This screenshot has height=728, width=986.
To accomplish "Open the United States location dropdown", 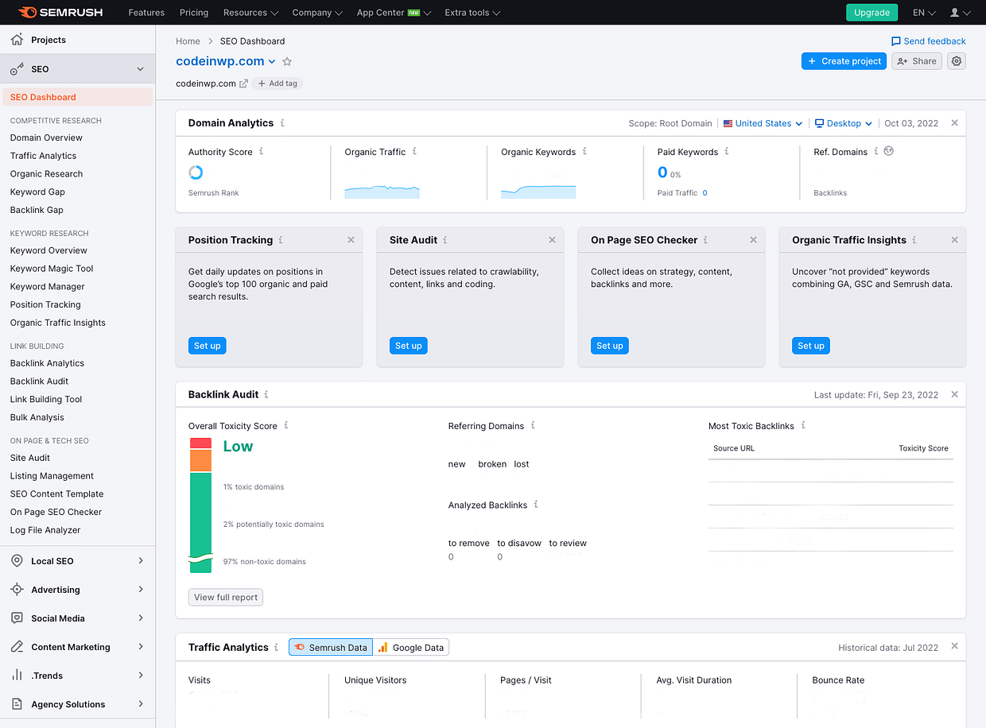I will coord(761,123).
